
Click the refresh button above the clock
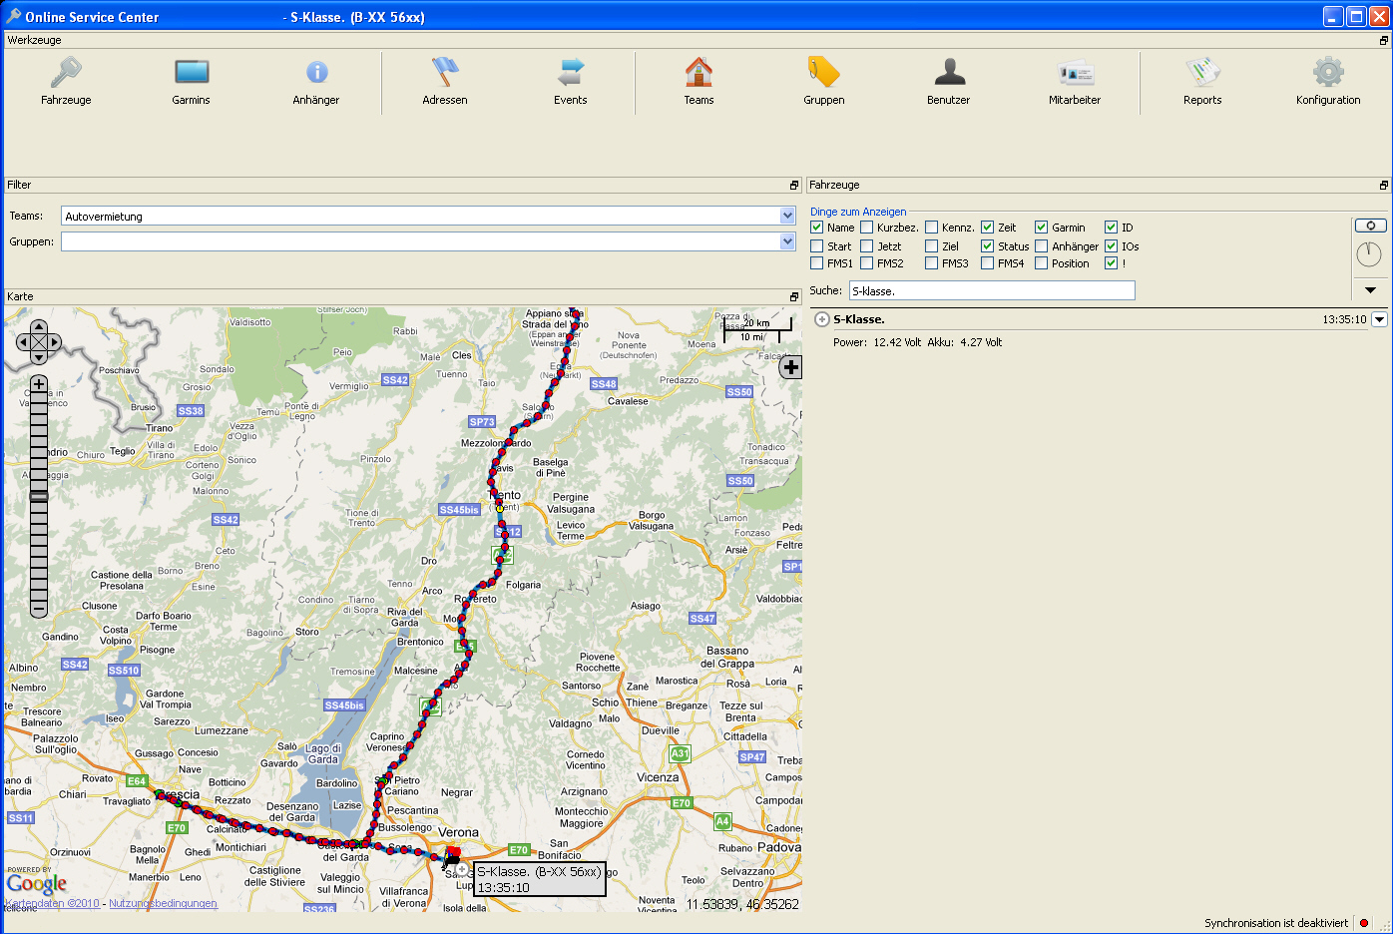[1370, 226]
